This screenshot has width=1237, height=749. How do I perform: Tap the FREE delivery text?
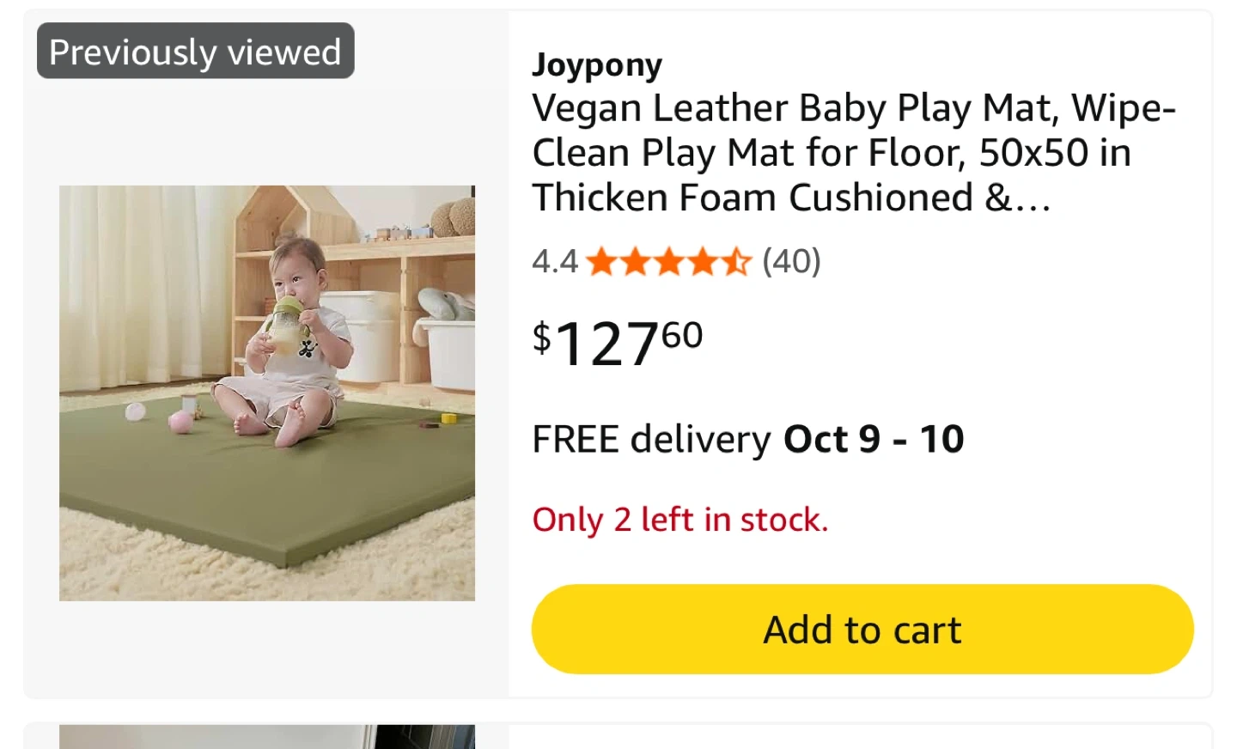point(650,439)
